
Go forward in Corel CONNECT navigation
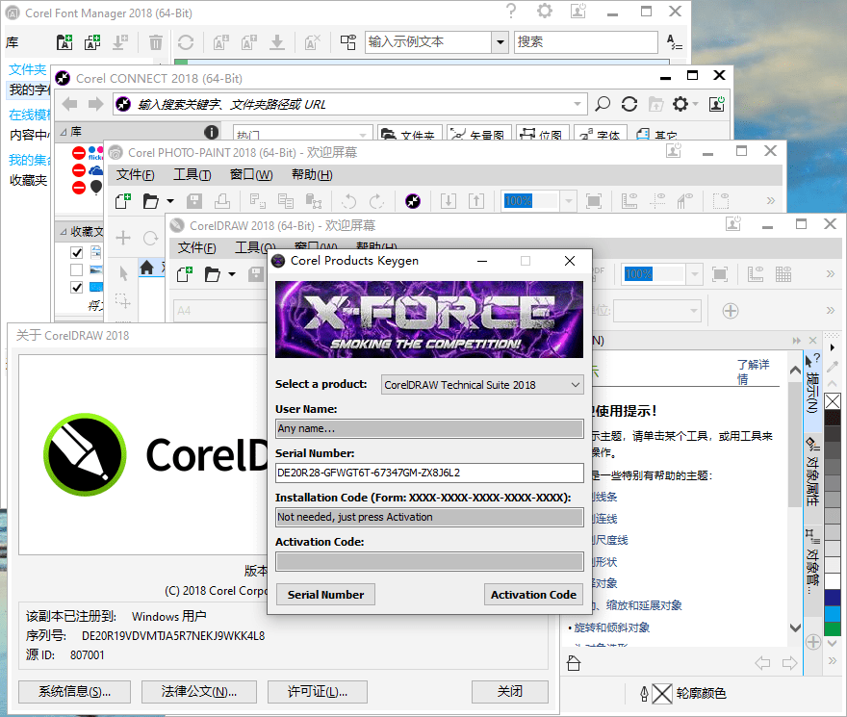[95, 104]
